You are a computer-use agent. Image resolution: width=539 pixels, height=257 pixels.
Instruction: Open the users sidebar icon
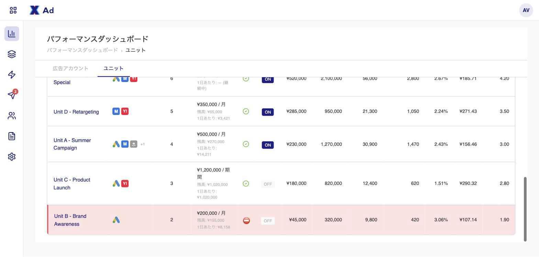[12, 116]
